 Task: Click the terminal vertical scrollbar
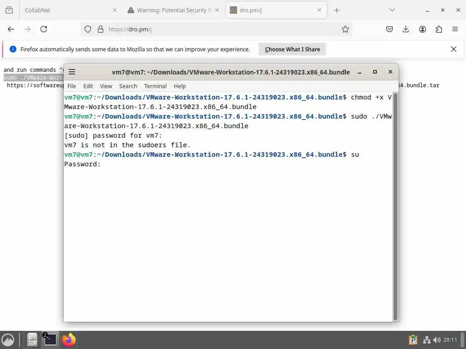pyautogui.click(x=395, y=207)
